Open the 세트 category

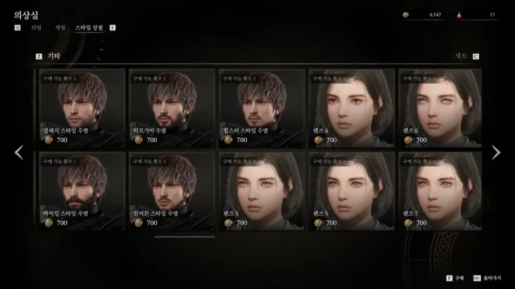(461, 56)
